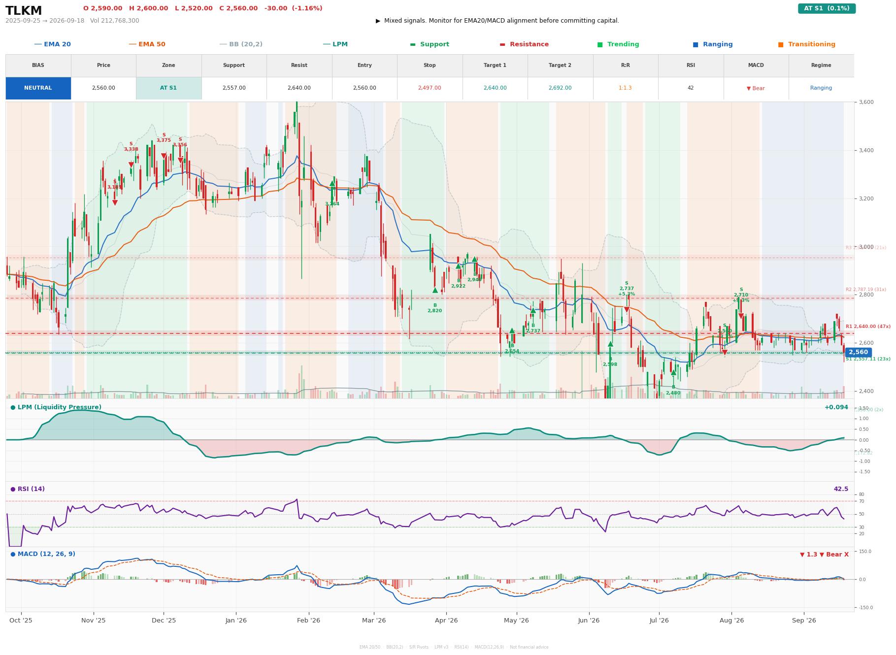Click the AT S1 (0.1%) badge
This screenshot has height=655, width=896.
[827, 8]
